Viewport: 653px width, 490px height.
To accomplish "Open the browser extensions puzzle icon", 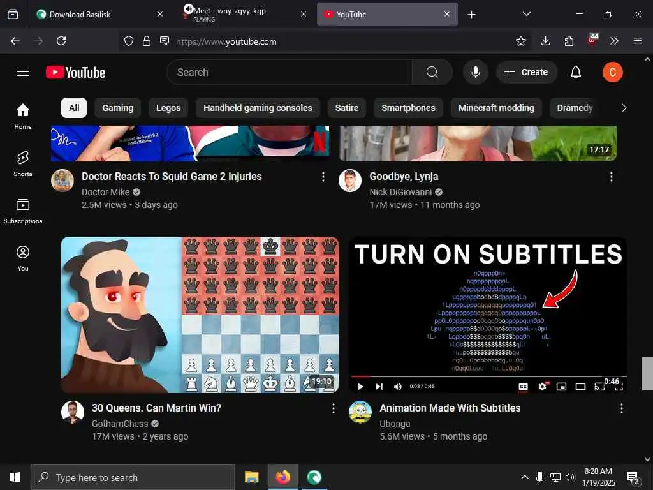I will (569, 41).
